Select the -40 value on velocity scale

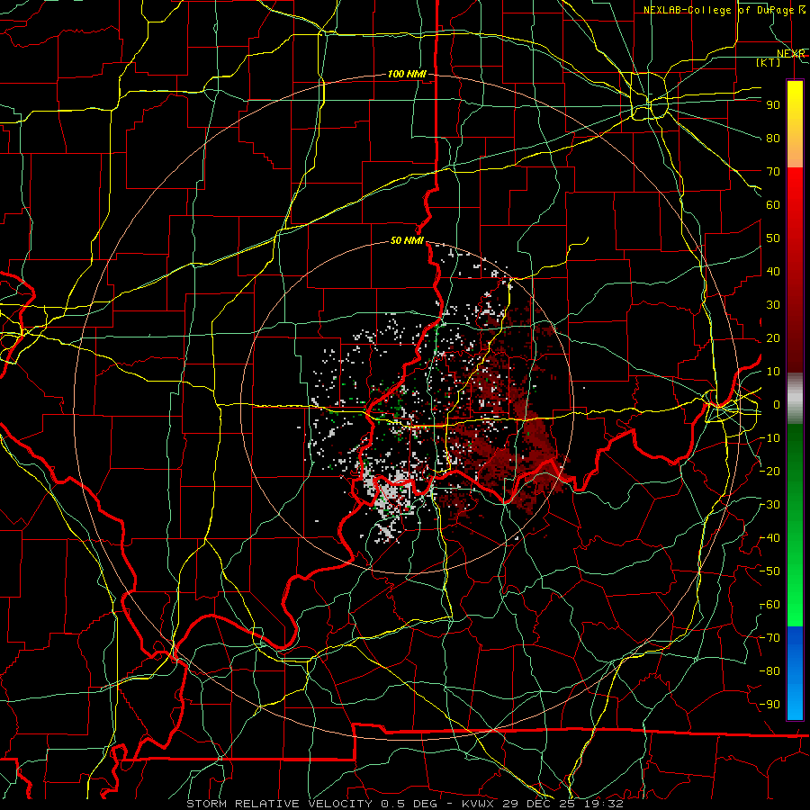769,538
